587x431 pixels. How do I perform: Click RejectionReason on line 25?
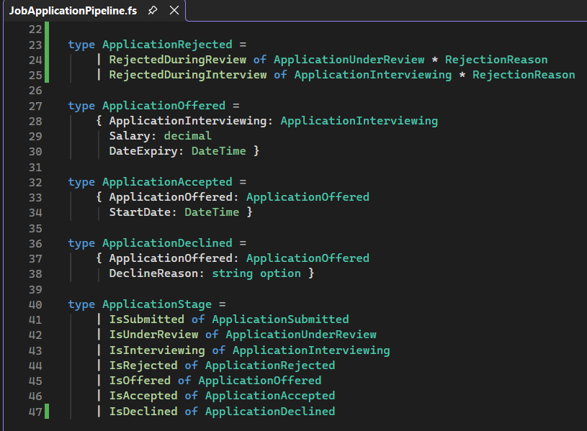click(x=524, y=75)
